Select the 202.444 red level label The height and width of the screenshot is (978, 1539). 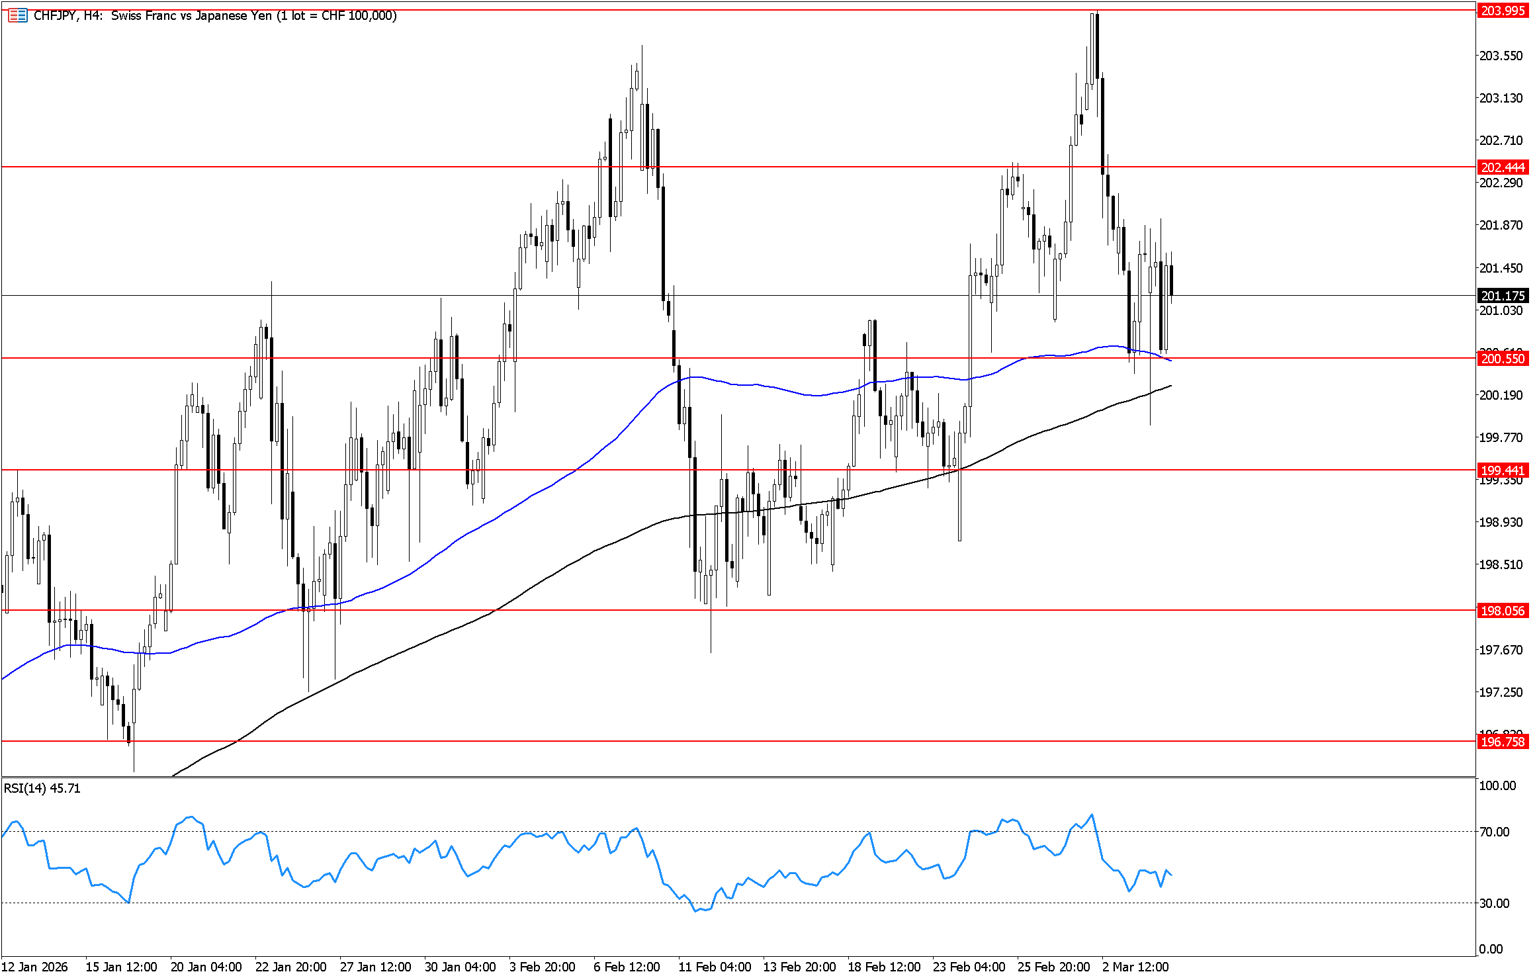[1503, 167]
